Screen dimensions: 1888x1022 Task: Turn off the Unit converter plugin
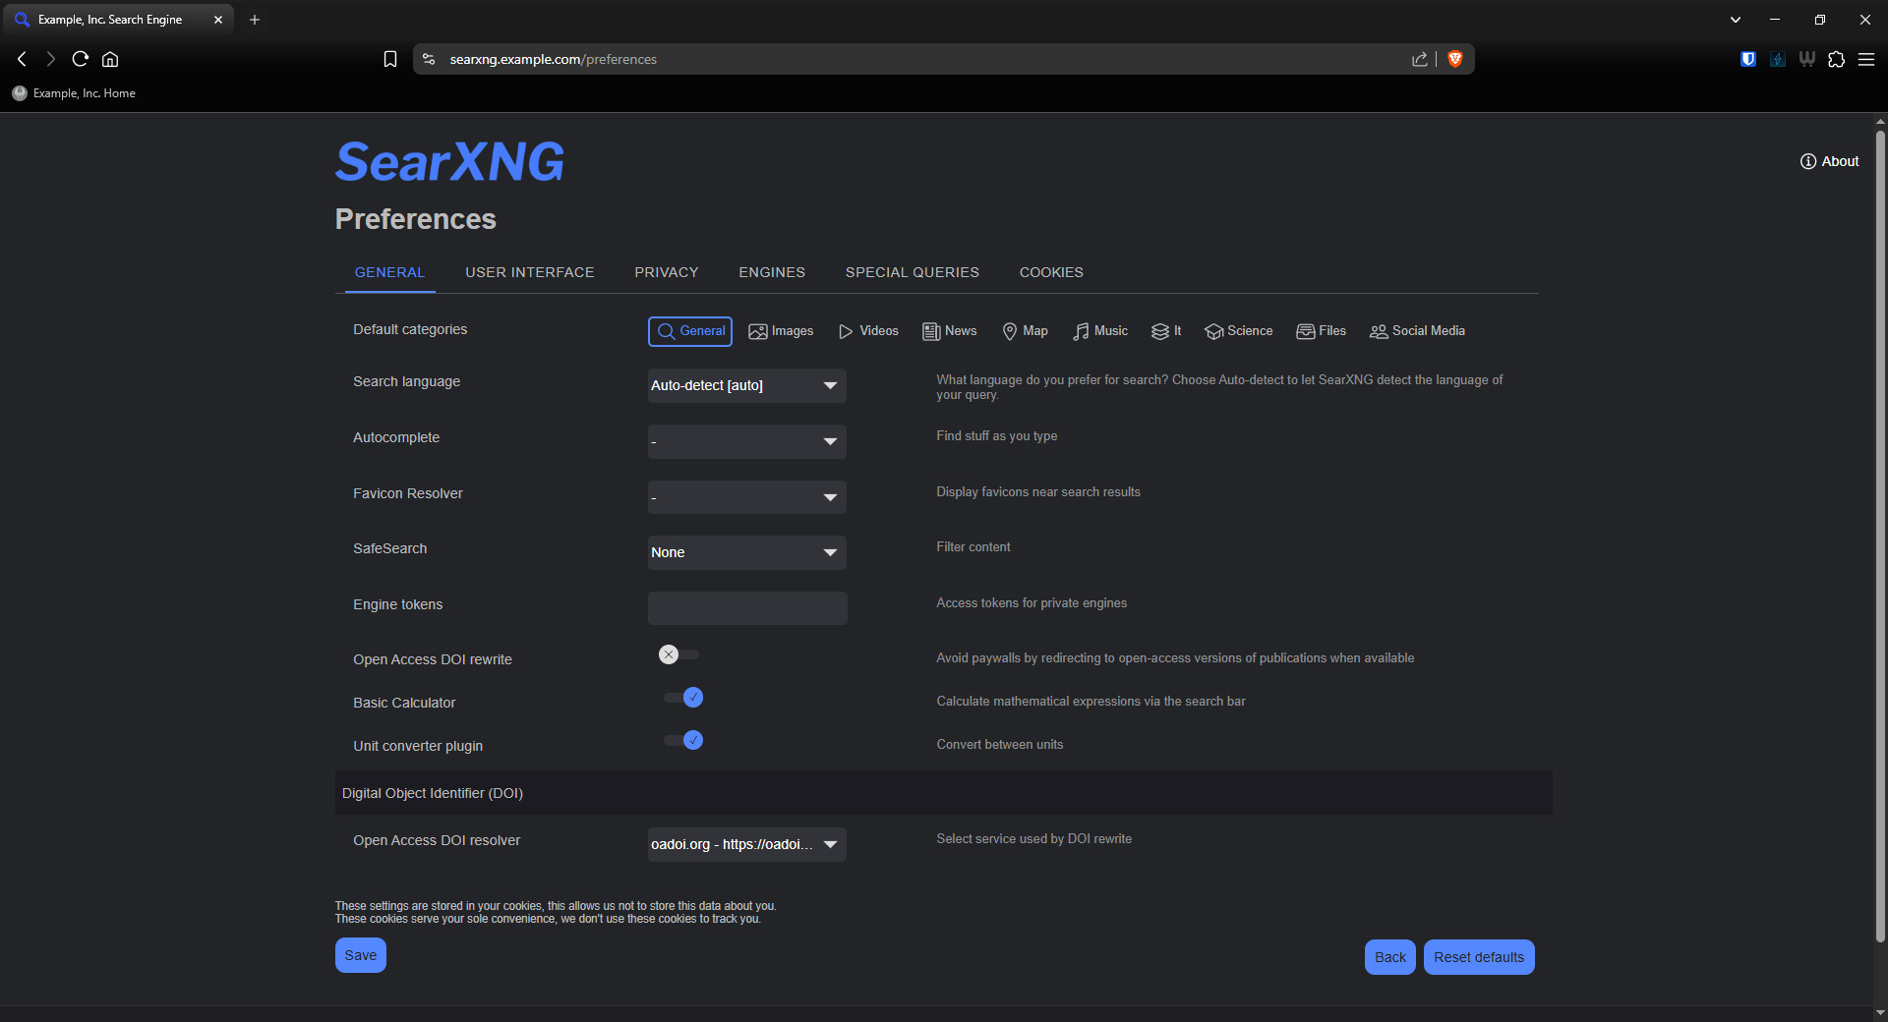(x=683, y=741)
